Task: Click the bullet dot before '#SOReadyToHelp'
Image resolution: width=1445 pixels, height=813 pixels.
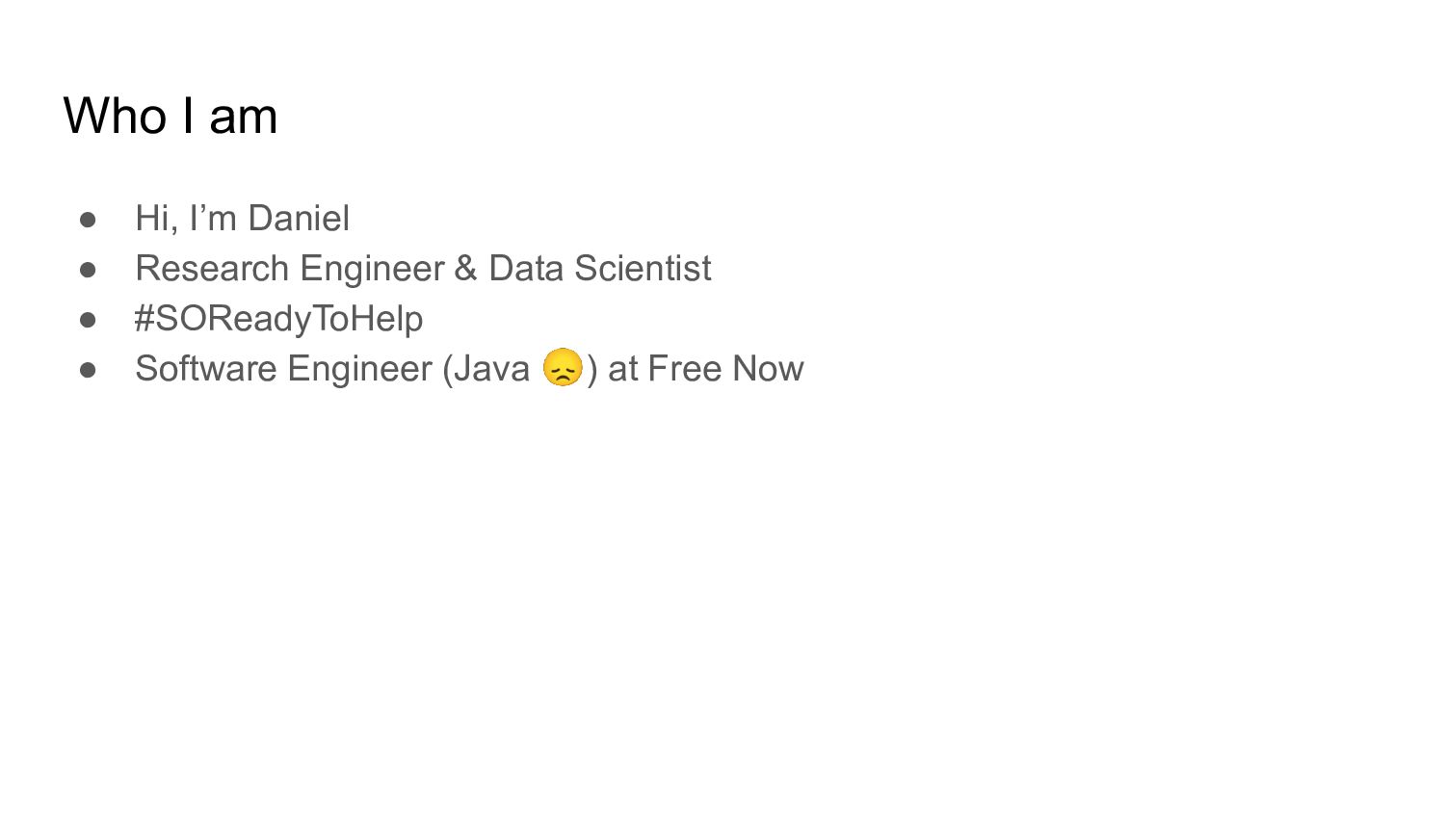Action: pos(89,320)
